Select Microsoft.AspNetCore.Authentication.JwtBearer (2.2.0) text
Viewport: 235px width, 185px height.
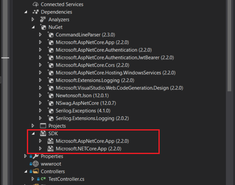115,57
